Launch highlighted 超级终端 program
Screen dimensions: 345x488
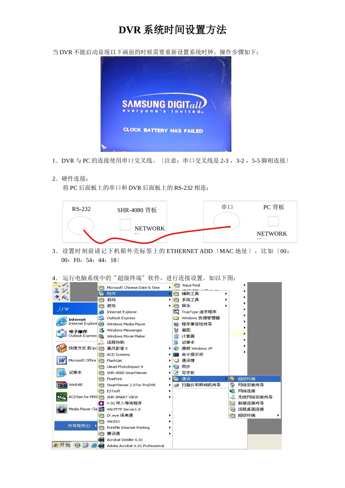255,379
